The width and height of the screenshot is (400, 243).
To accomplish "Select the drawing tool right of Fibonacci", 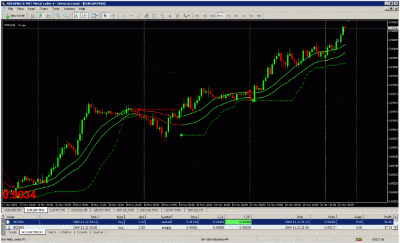I will (x=162, y=16).
